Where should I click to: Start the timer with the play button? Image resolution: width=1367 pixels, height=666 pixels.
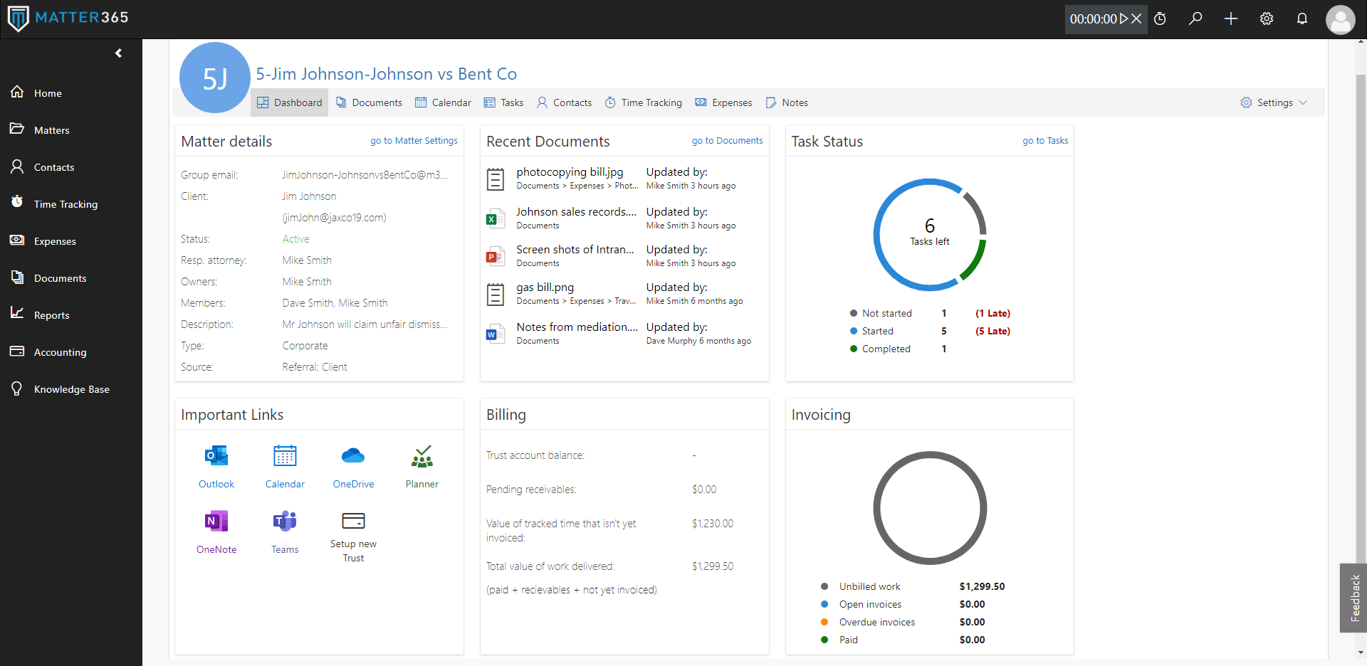pos(1124,19)
